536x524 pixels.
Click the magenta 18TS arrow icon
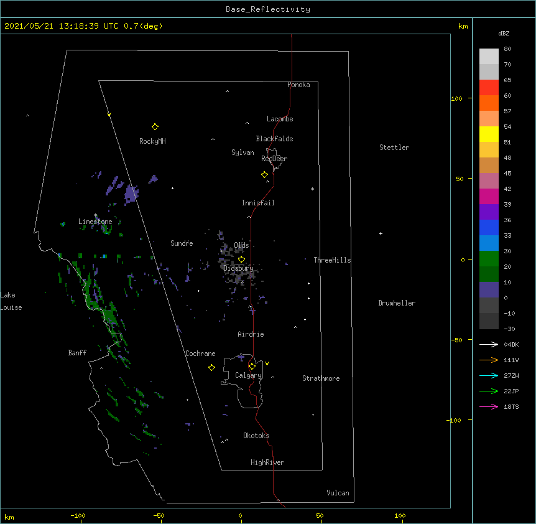(x=489, y=406)
